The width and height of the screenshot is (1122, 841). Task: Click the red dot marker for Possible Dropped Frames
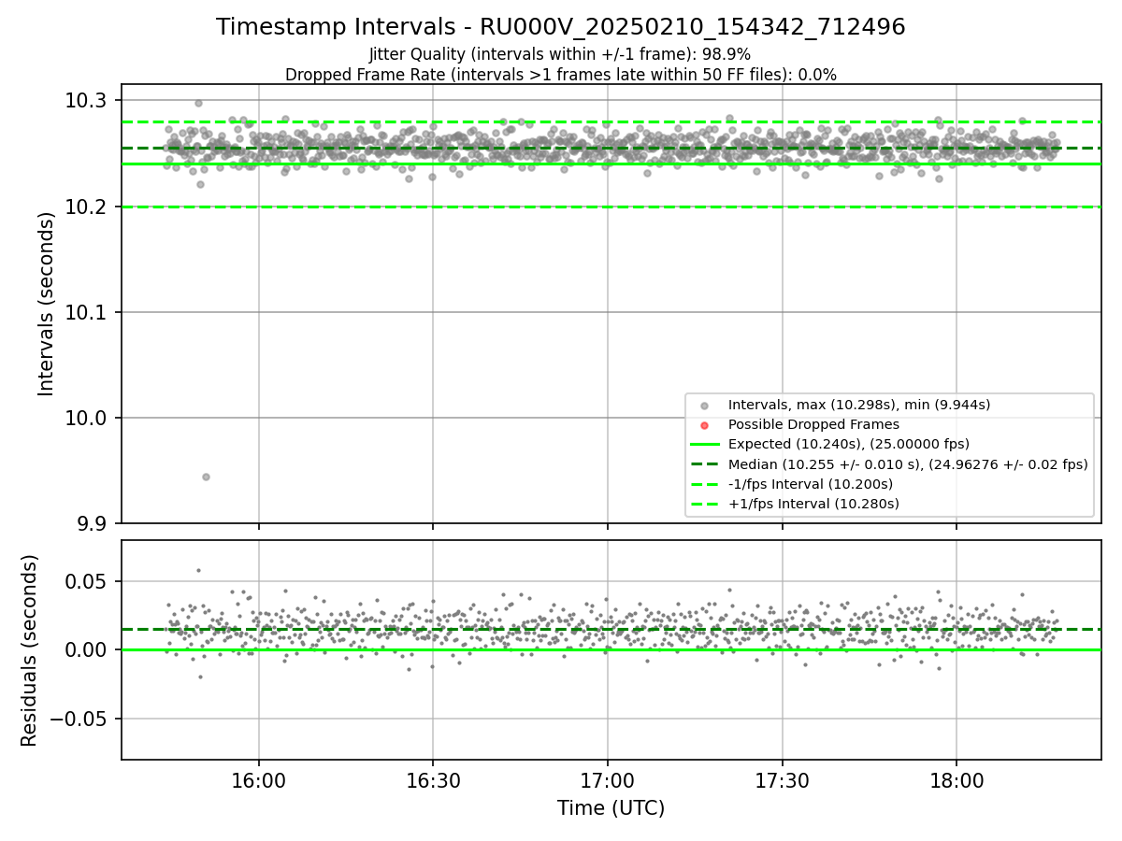pyautogui.click(x=704, y=424)
